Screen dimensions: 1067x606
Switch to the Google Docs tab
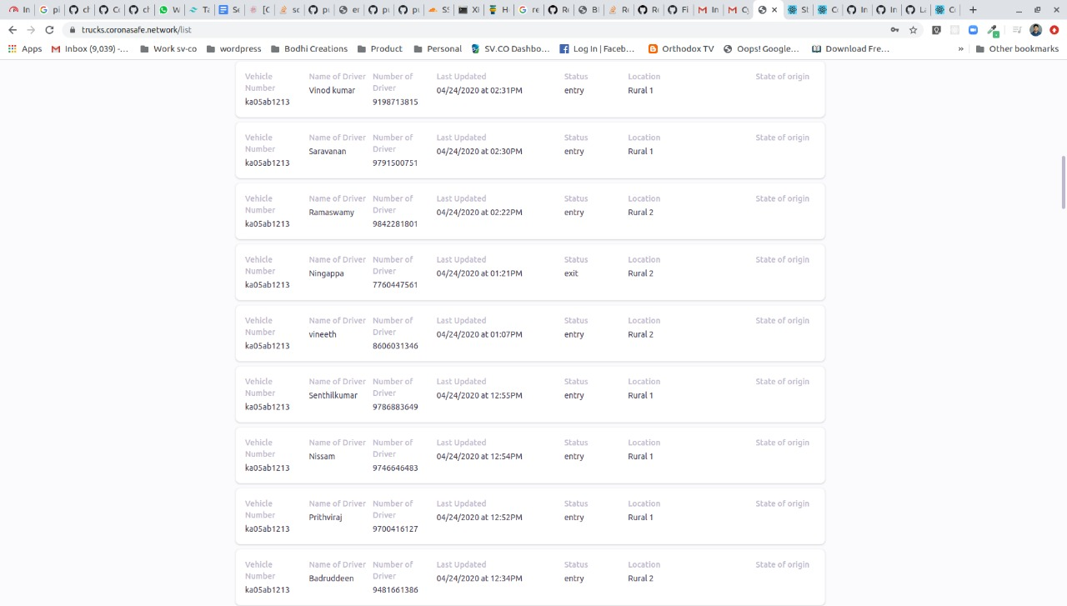point(229,10)
